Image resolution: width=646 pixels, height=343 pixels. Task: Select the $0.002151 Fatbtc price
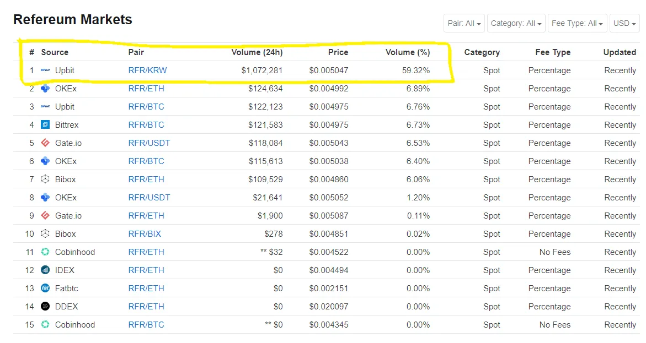[x=329, y=288]
